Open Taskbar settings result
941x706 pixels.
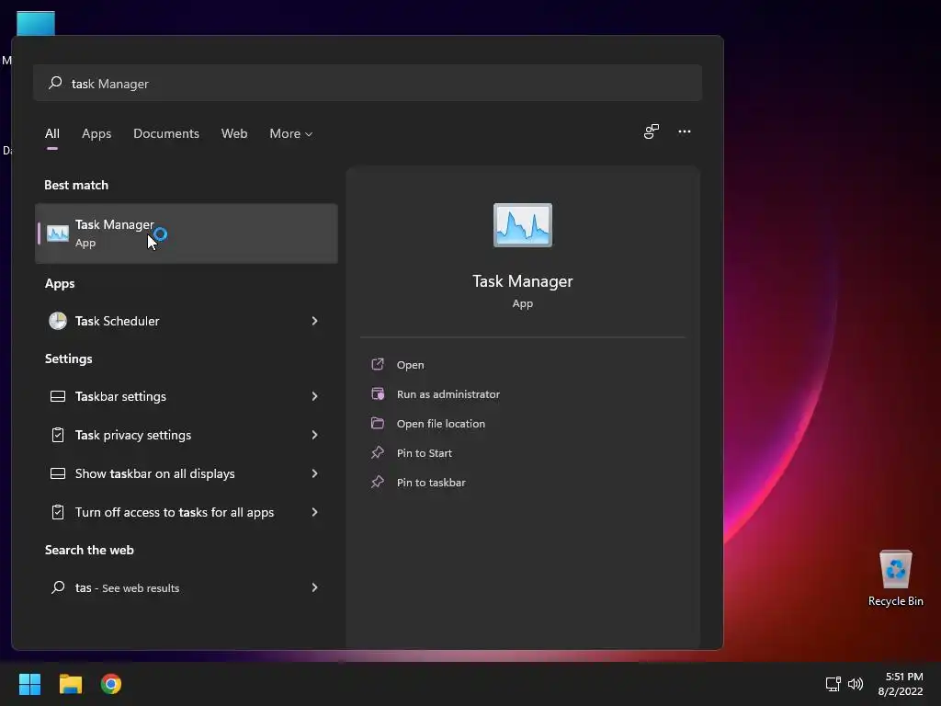pyautogui.click(x=186, y=396)
